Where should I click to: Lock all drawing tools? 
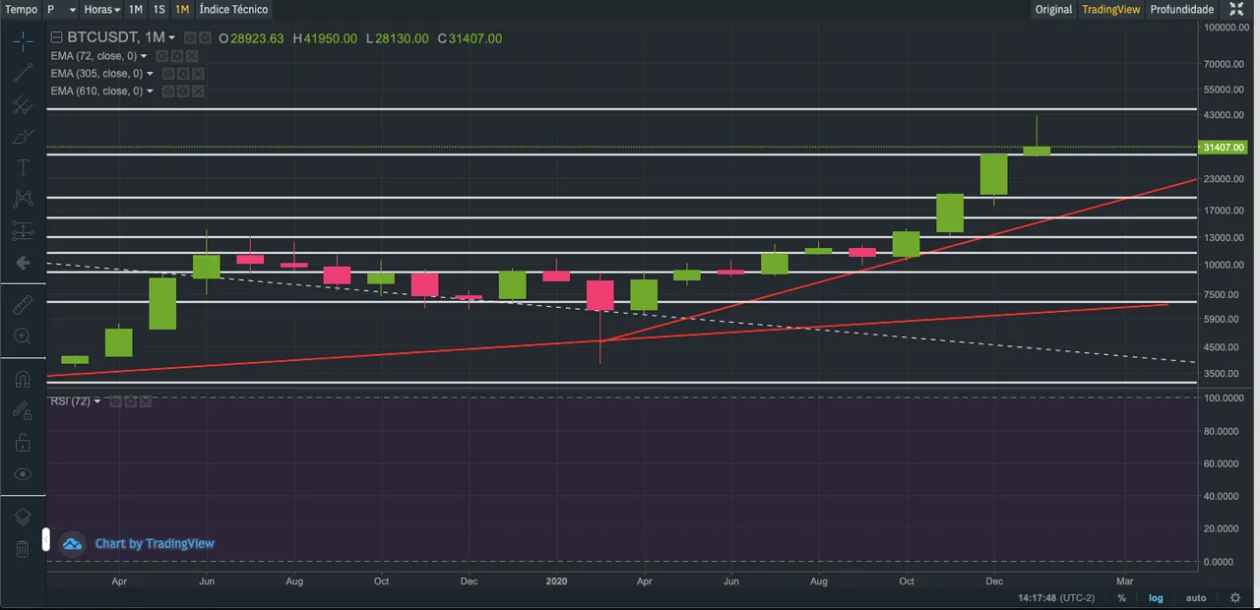point(23,442)
